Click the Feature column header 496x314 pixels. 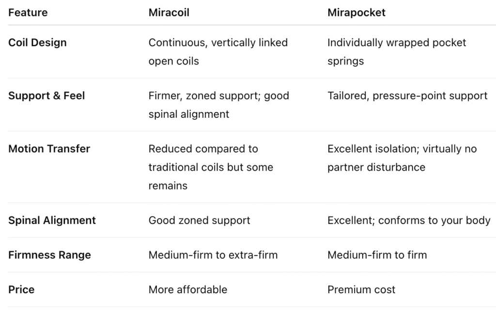pyautogui.click(x=28, y=13)
